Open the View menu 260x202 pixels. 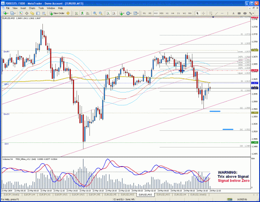[x=15, y=8]
